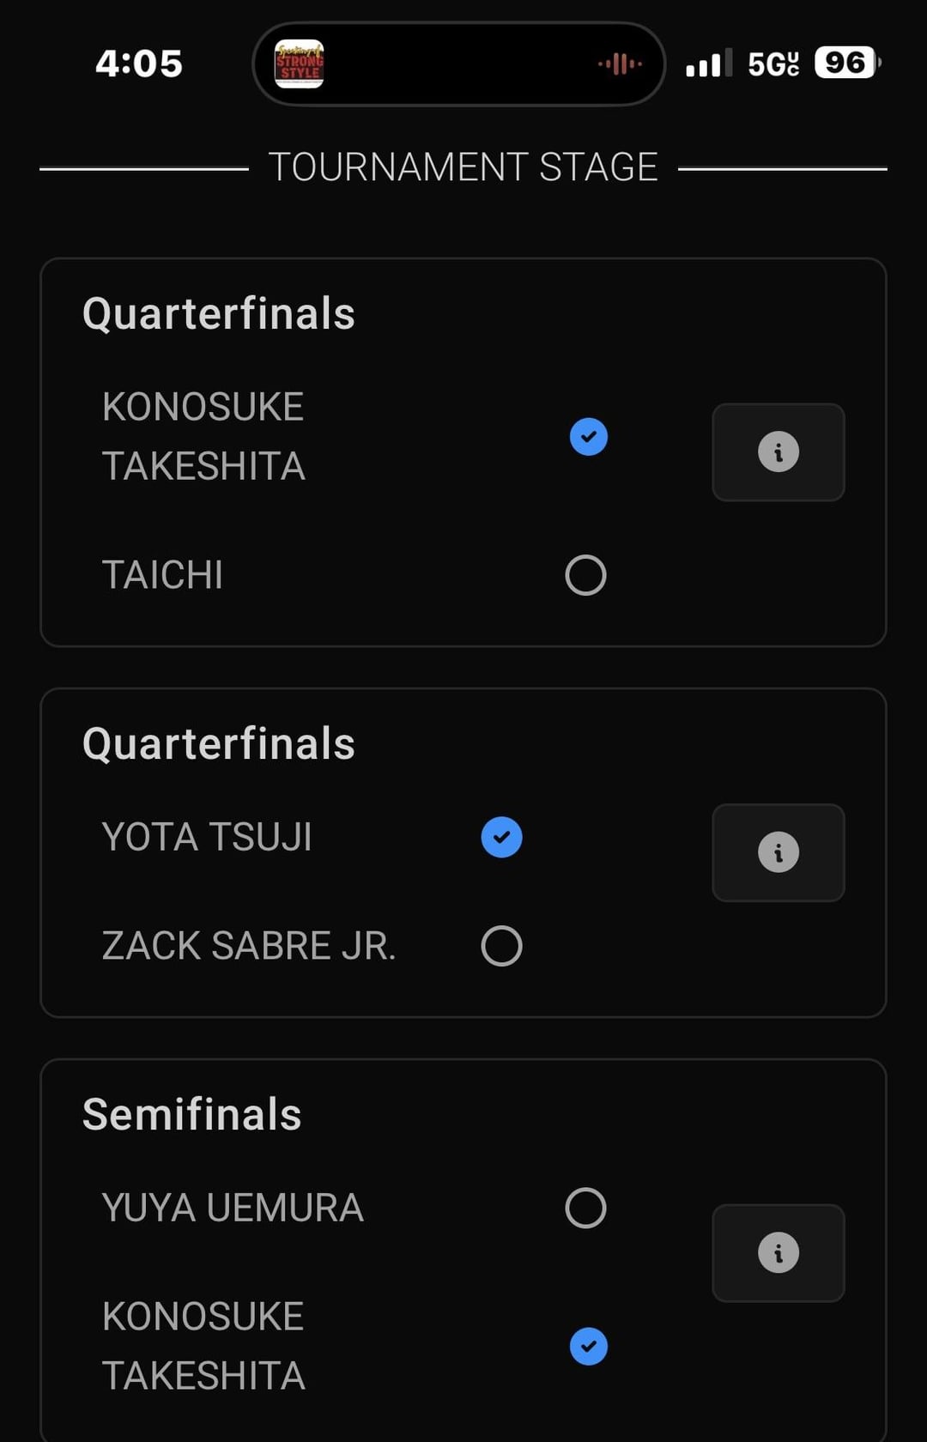Toggle Yota Tsuji's selected checkmark
The width and height of the screenshot is (927, 1442).
pyautogui.click(x=502, y=837)
